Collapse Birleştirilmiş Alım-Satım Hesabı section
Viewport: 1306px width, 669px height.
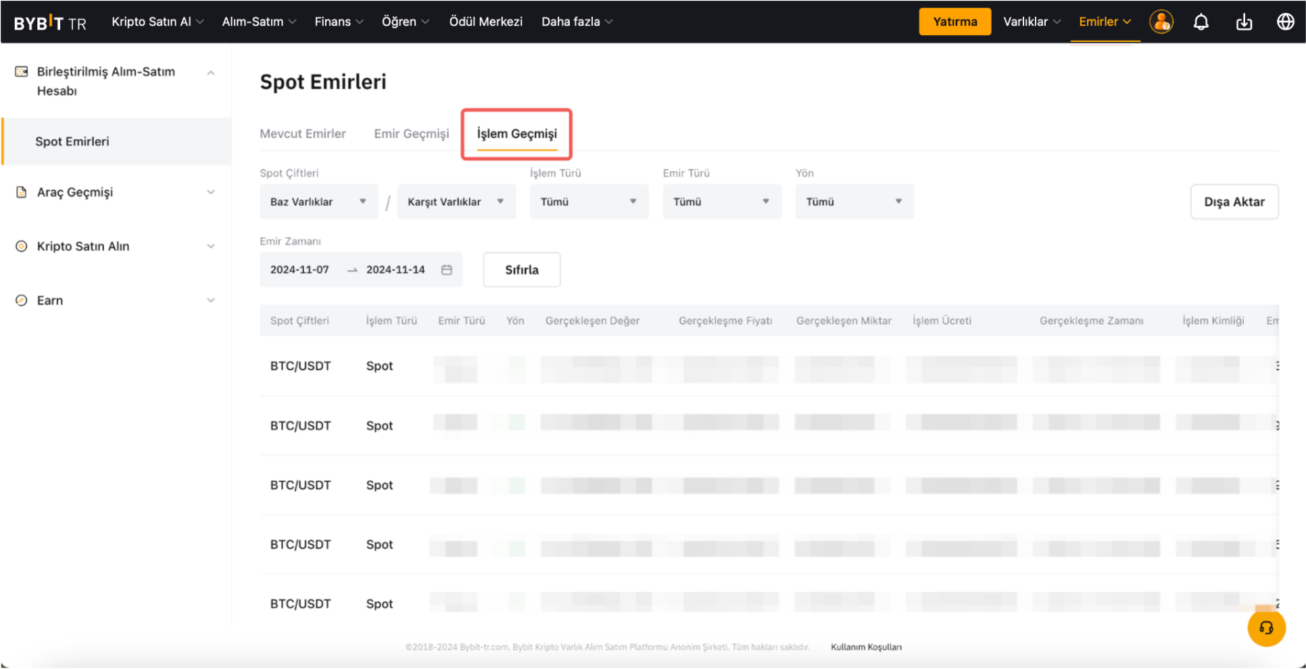pyautogui.click(x=211, y=73)
